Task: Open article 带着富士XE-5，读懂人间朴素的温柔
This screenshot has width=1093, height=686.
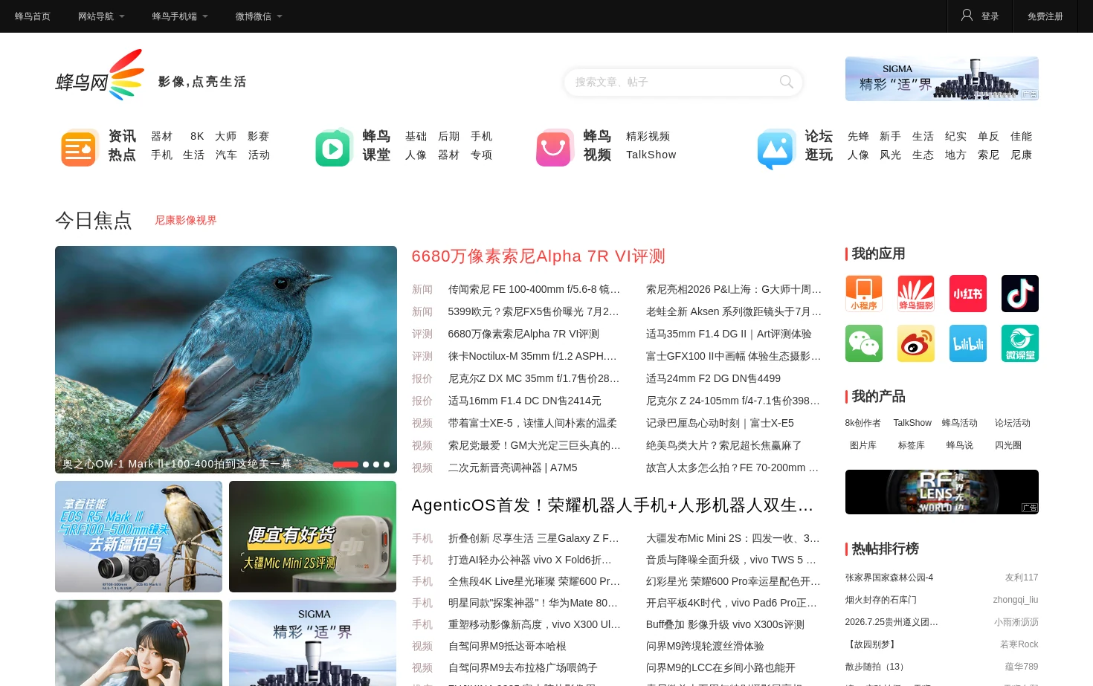Action: (532, 423)
